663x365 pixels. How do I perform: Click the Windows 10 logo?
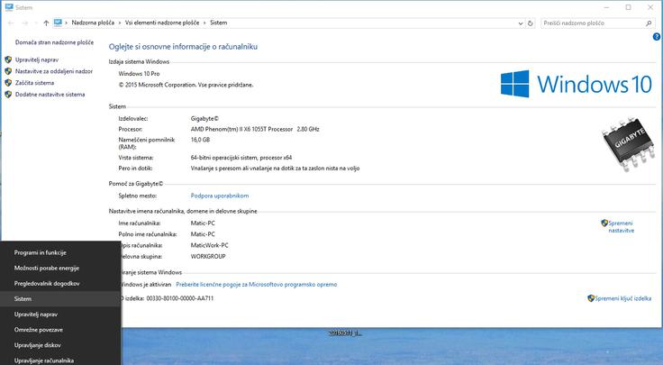(577, 84)
